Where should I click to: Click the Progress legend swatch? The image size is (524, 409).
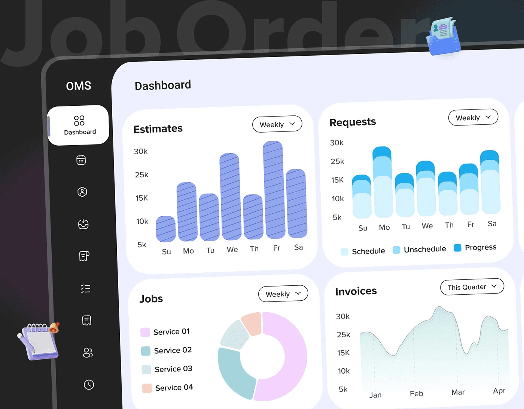tap(457, 248)
